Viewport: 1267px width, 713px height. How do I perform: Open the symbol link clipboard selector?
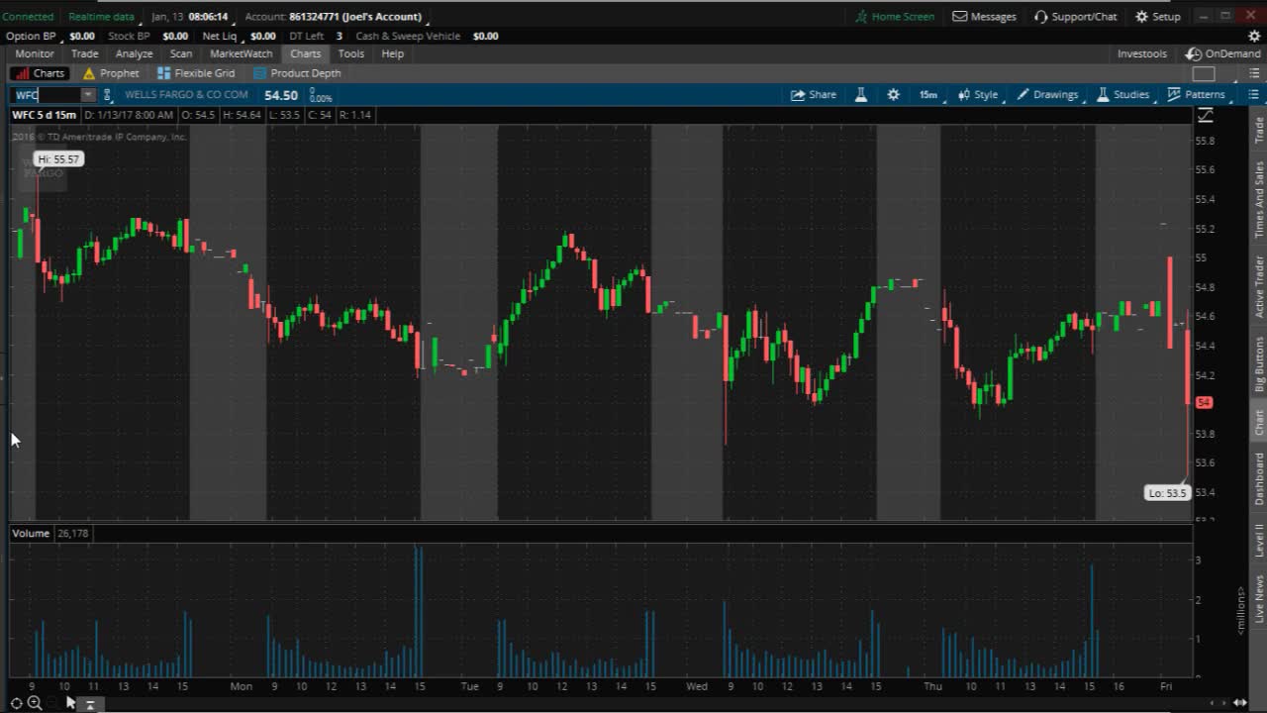pos(108,95)
